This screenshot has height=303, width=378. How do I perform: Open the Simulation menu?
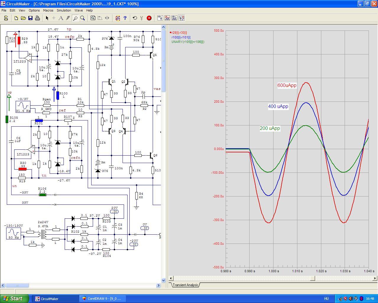64,10
